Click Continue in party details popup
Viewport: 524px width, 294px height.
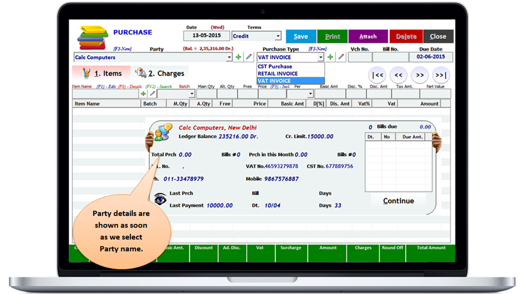click(398, 201)
